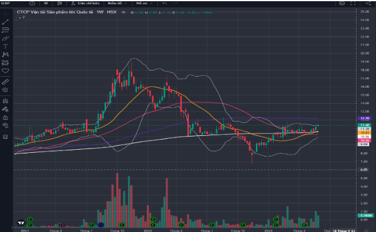This screenshot has width=376, height=232.
Task: Open the candlestick chart type selector
Action: coord(60,3)
